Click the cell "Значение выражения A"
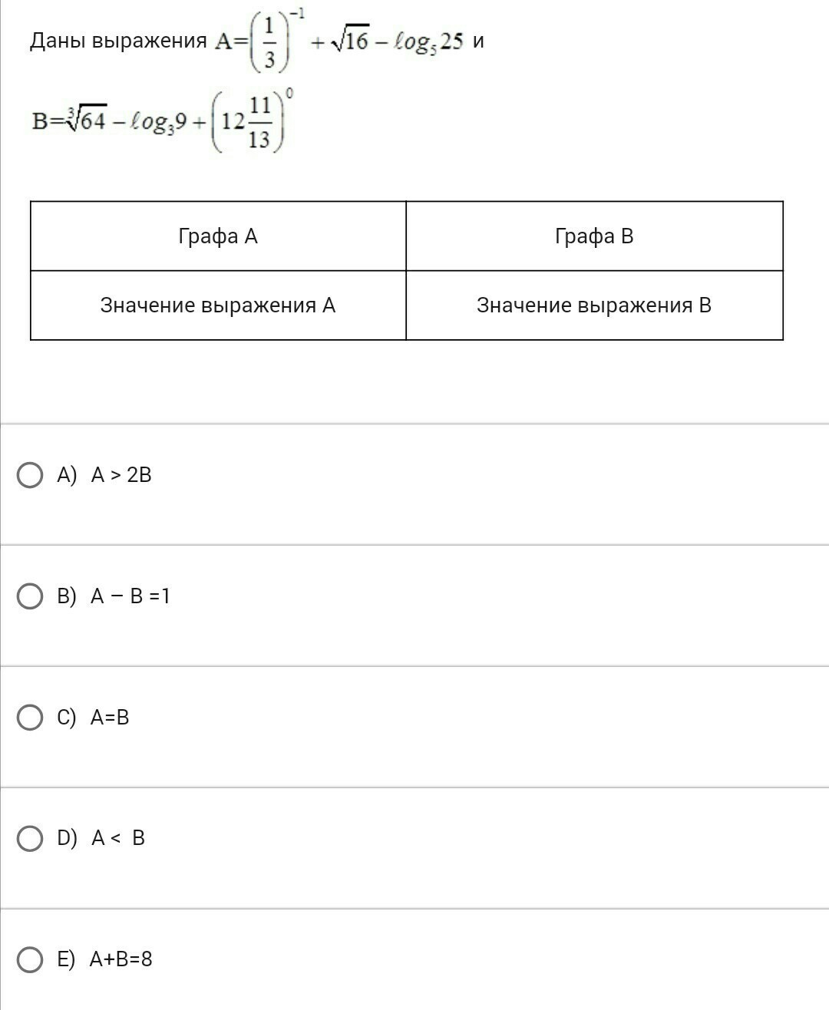 (218, 305)
